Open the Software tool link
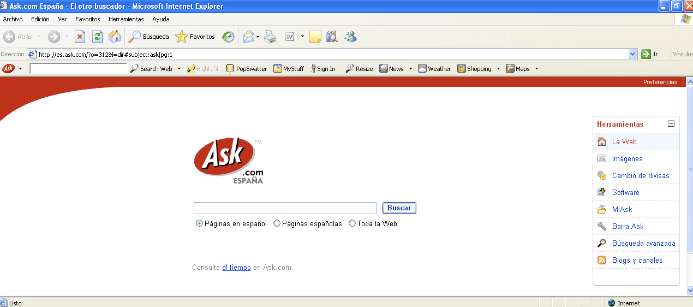693x307 pixels. point(626,192)
